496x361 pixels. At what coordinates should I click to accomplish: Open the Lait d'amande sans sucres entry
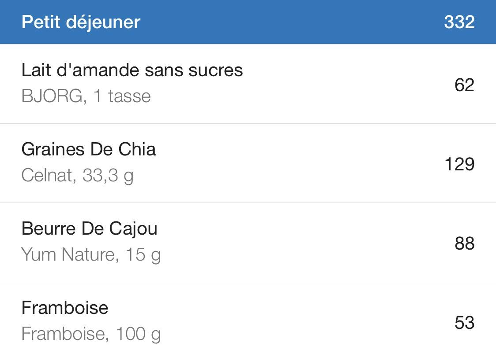(248, 84)
